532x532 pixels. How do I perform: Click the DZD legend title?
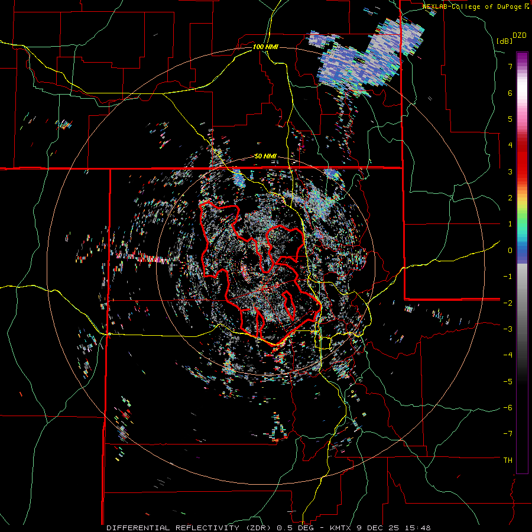(x=520, y=35)
